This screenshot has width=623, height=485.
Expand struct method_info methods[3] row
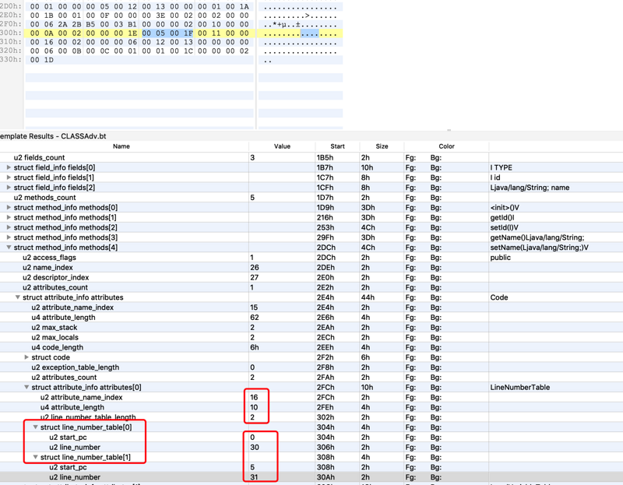(9, 237)
